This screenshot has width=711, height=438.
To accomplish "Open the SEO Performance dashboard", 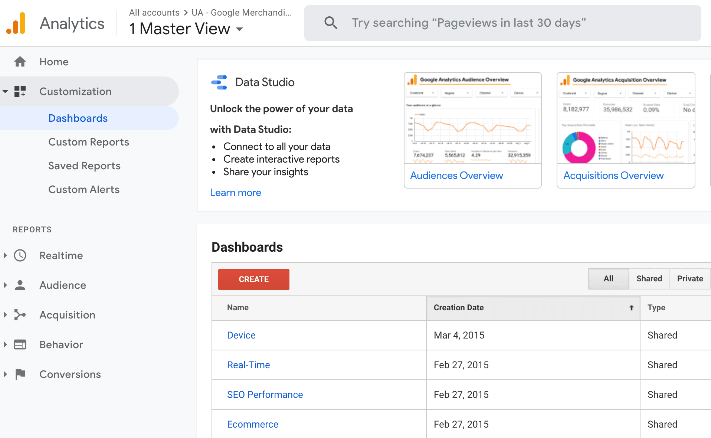I will (265, 395).
